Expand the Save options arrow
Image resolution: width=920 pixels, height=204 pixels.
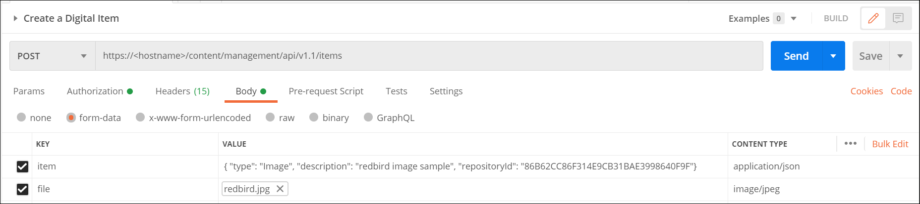click(x=900, y=56)
